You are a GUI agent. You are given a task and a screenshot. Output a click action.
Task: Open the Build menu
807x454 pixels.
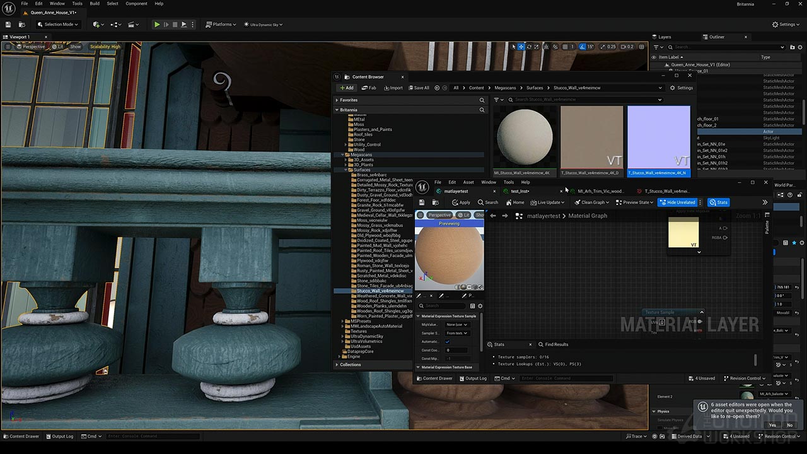(x=95, y=4)
